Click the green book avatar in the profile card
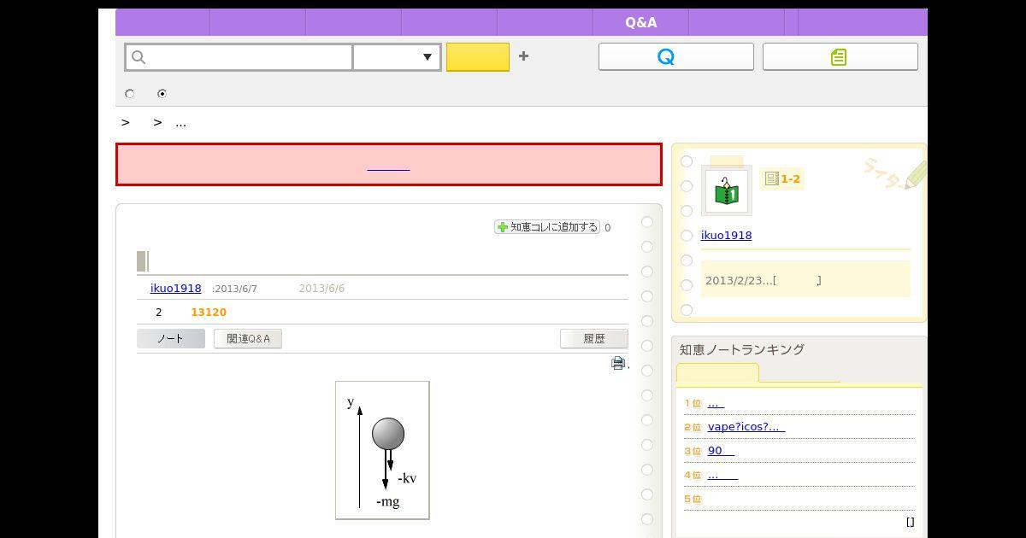Screen dimensions: 1026x538 coord(727,190)
